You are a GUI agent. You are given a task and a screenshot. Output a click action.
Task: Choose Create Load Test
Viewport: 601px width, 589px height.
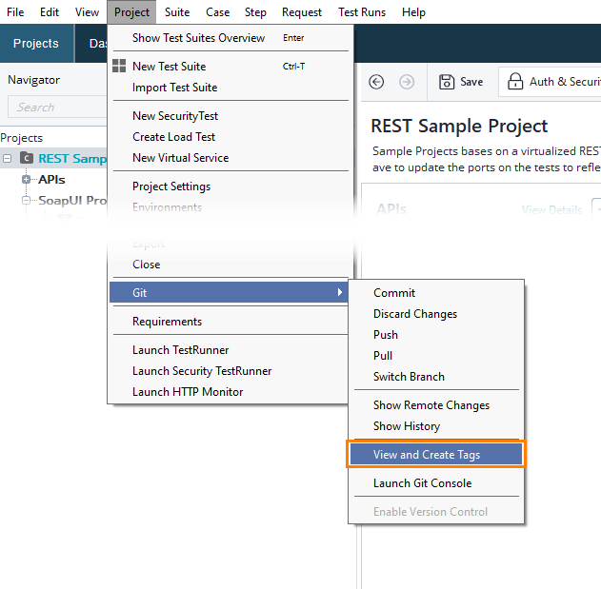click(x=230, y=137)
